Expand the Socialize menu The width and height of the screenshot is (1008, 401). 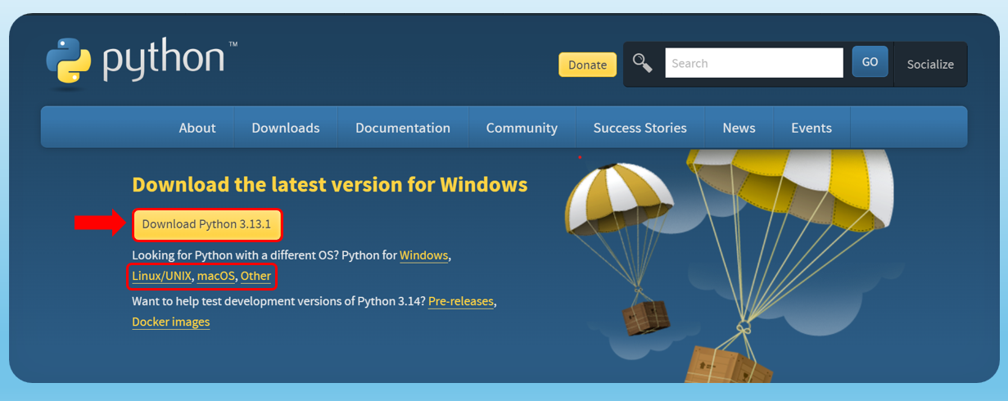(x=930, y=64)
